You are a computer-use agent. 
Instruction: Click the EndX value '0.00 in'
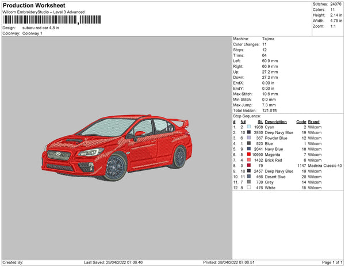pos(268,83)
